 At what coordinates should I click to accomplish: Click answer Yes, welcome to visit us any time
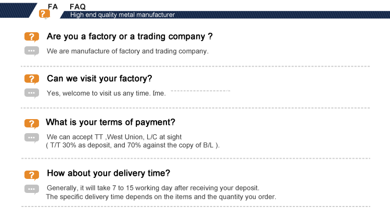[106, 93]
